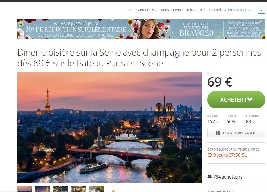
Task: Click the buyers people icon
Action: point(209,177)
